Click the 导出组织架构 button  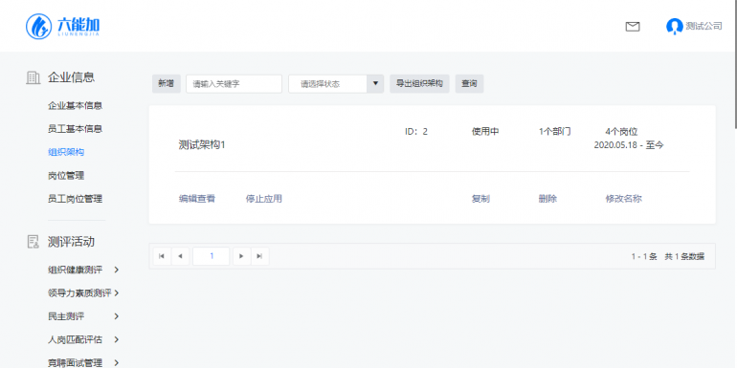419,83
